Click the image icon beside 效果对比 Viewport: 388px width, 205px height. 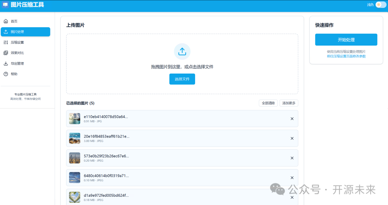6,53
